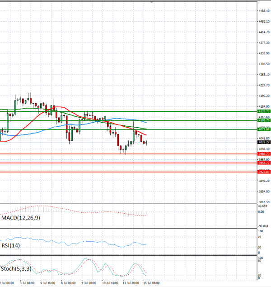Image resolution: width=271 pixels, height=287 pixels.
Task: Click the last candlestick on the chart
Action: click(x=146, y=143)
